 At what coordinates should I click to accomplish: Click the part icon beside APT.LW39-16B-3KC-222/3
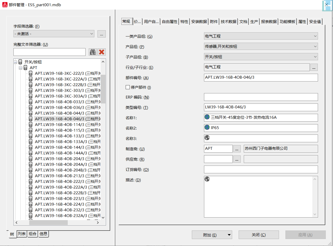(30, 73)
